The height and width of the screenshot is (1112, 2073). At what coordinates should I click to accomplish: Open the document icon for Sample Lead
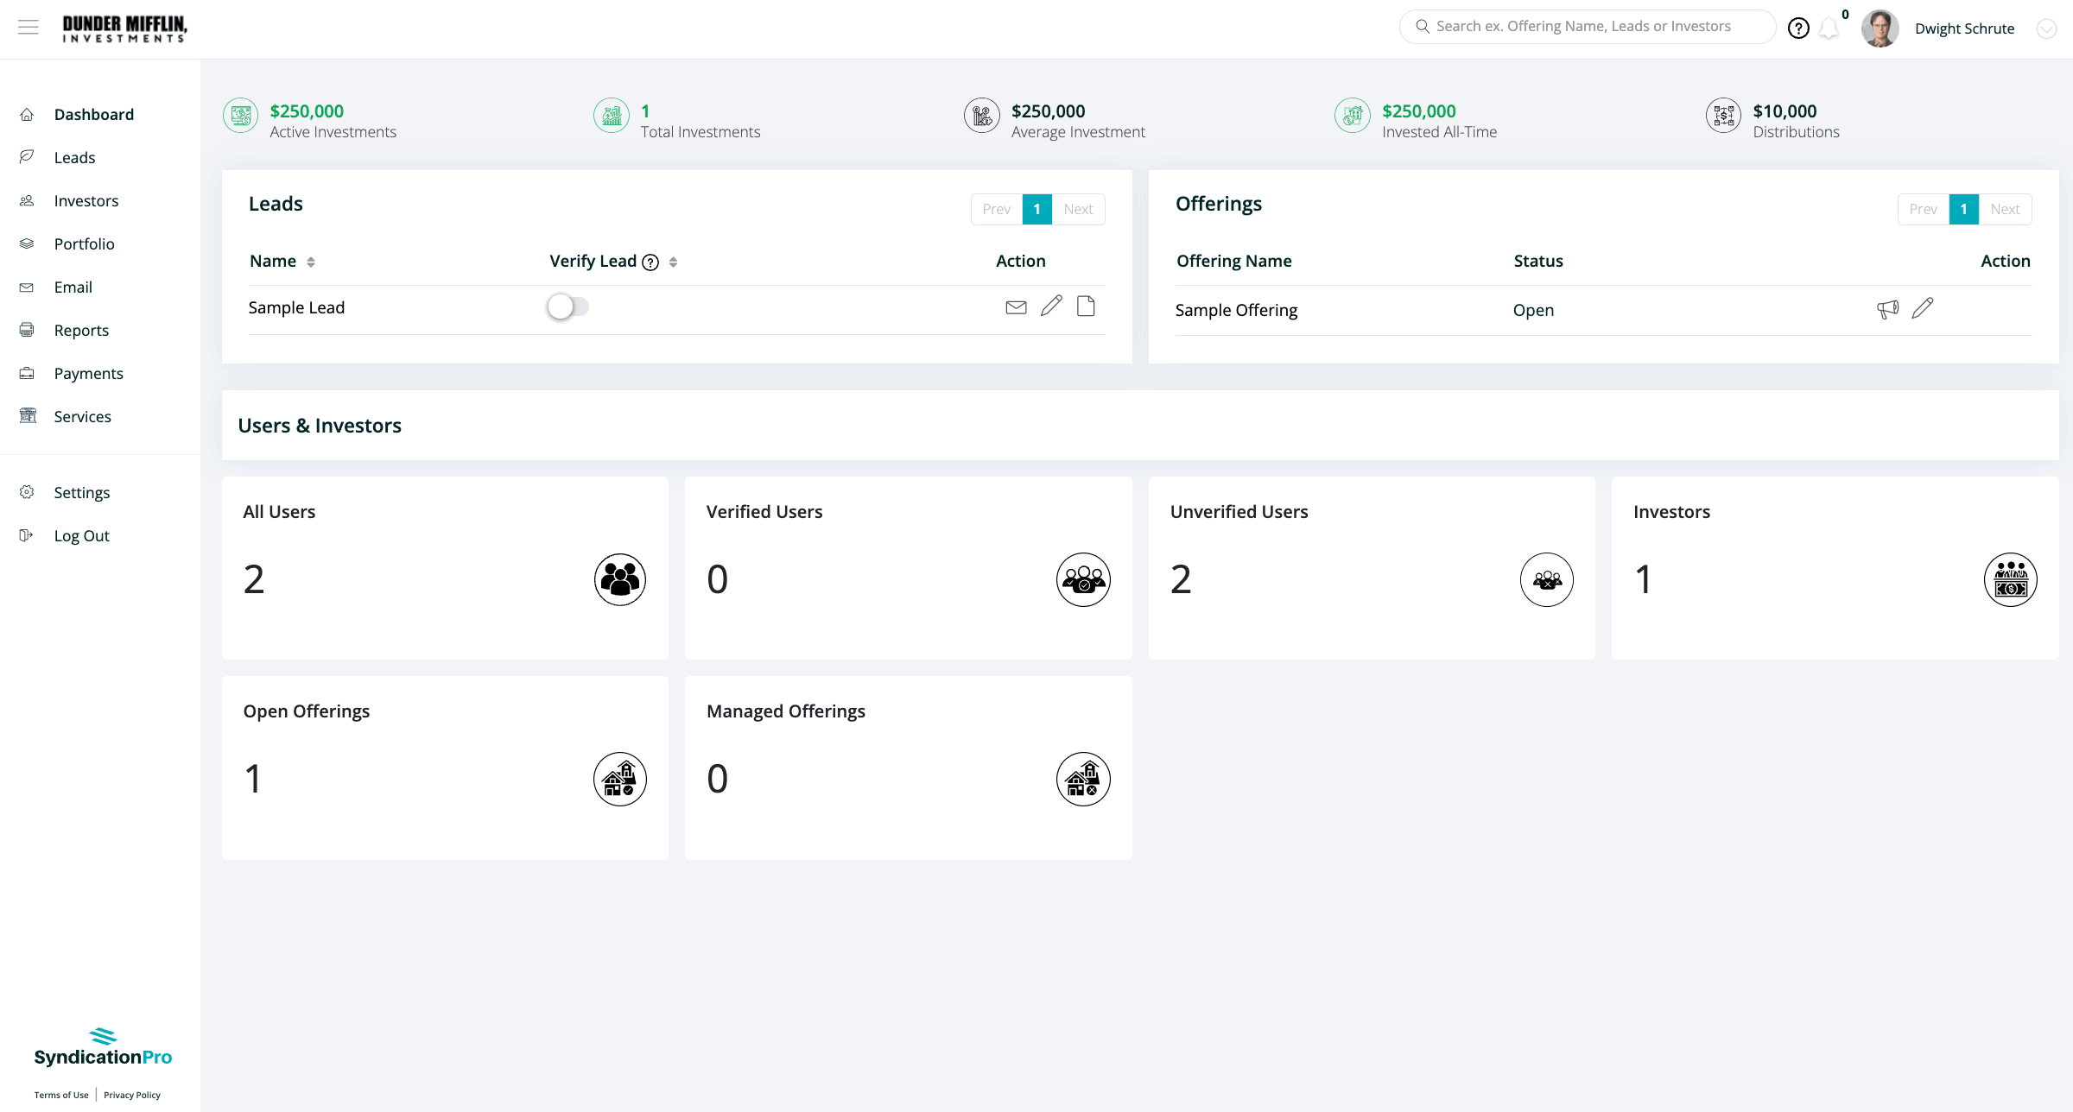click(x=1086, y=306)
